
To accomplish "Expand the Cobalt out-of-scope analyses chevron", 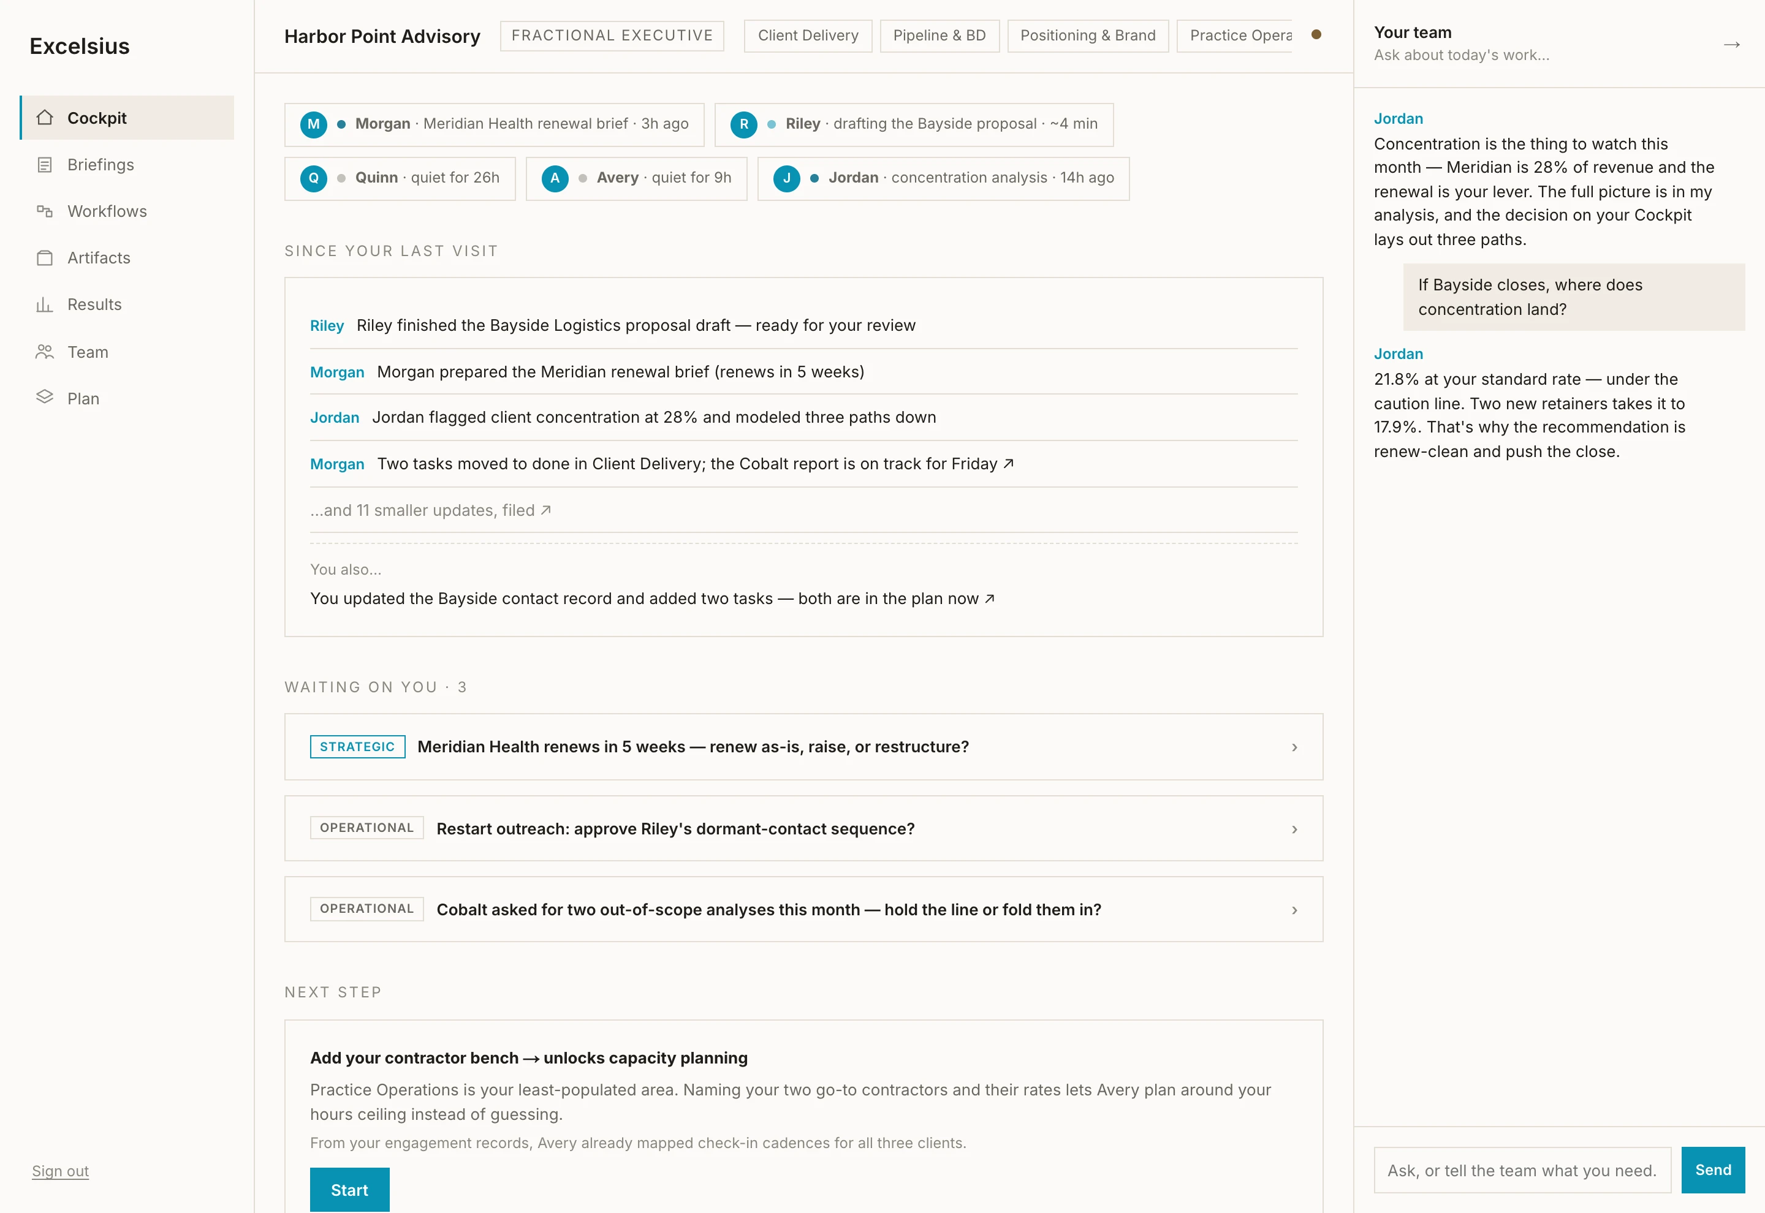I will click(x=1294, y=910).
